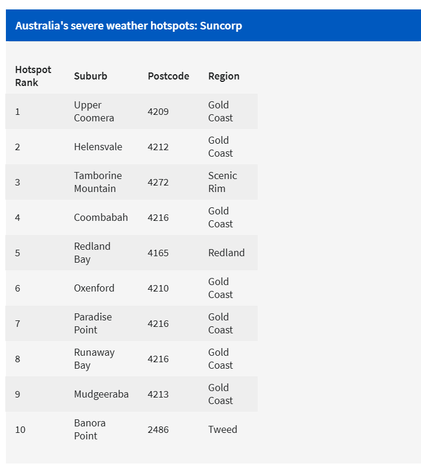
Task: Click the Mudgeeraba suburb cell
Action: [x=101, y=394]
